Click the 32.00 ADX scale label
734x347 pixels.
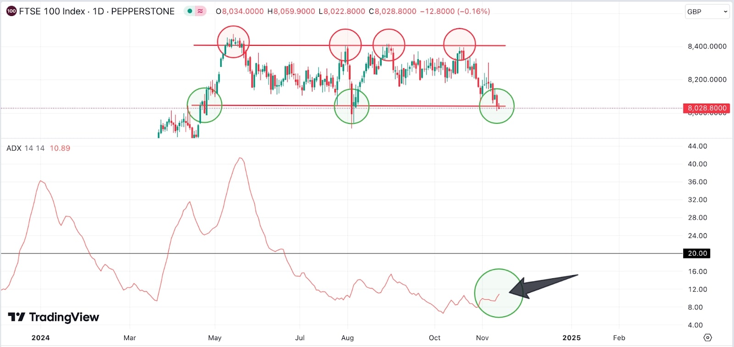[697, 199]
